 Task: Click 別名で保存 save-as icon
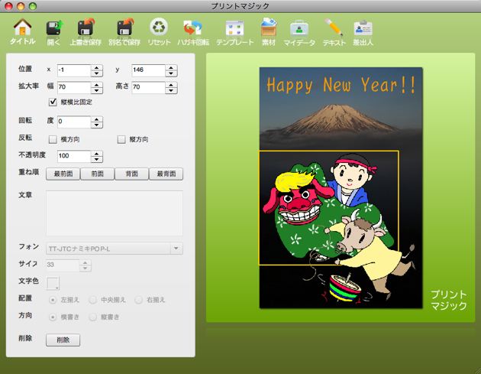[124, 31]
